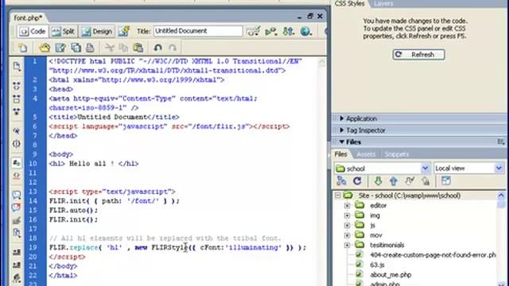Open the Local view dropdown
Screen dimensions: 509x286
click(x=499, y=168)
